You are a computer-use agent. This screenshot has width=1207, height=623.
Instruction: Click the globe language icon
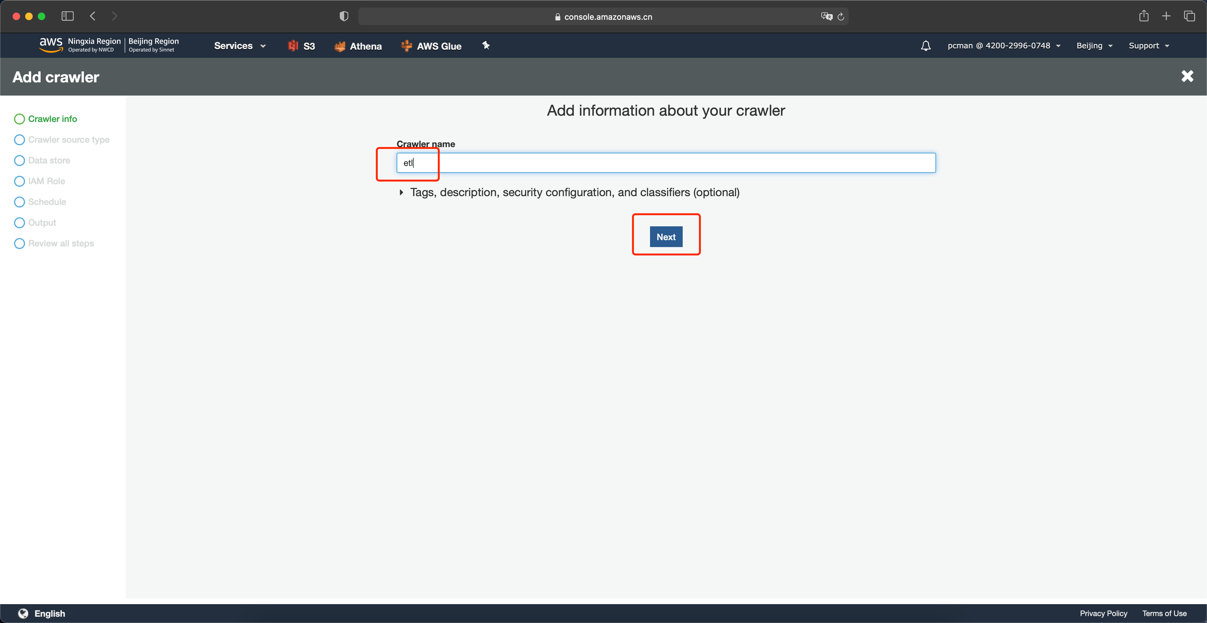pyautogui.click(x=23, y=613)
